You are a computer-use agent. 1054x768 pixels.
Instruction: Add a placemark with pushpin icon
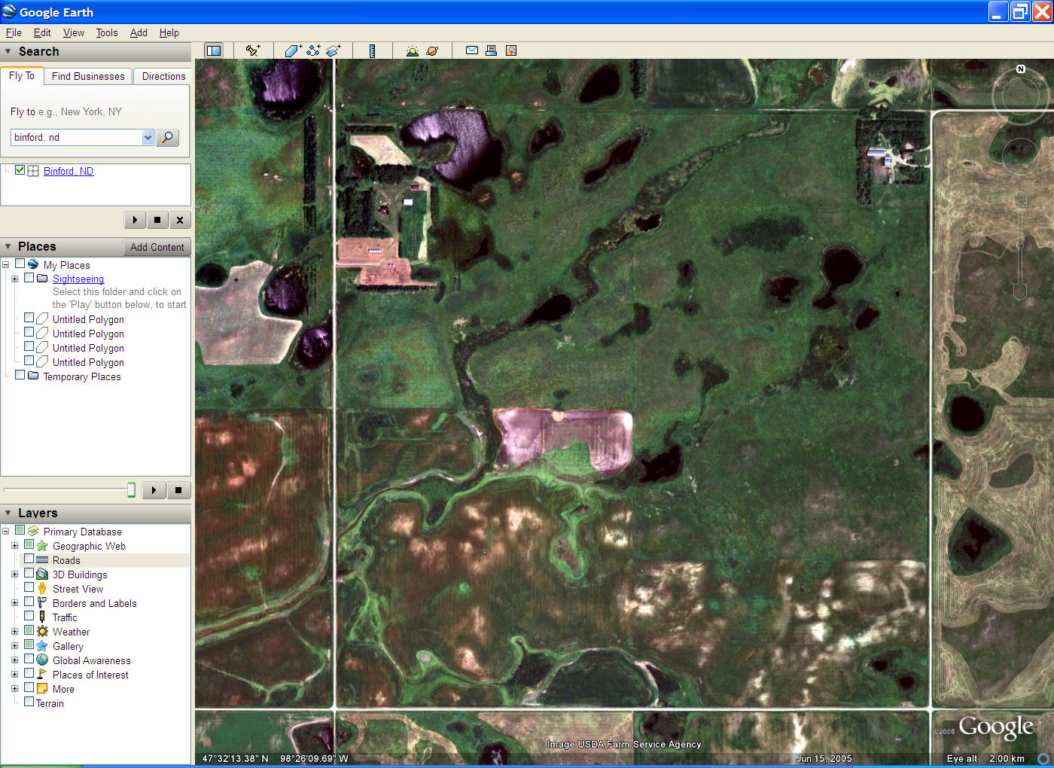[253, 50]
